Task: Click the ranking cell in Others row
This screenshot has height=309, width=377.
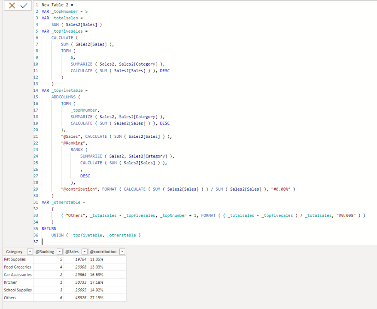Action: coord(49,298)
